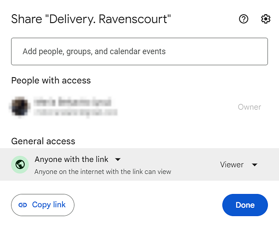Click the green globe access icon
279x225 pixels.
pyautogui.click(x=19, y=165)
